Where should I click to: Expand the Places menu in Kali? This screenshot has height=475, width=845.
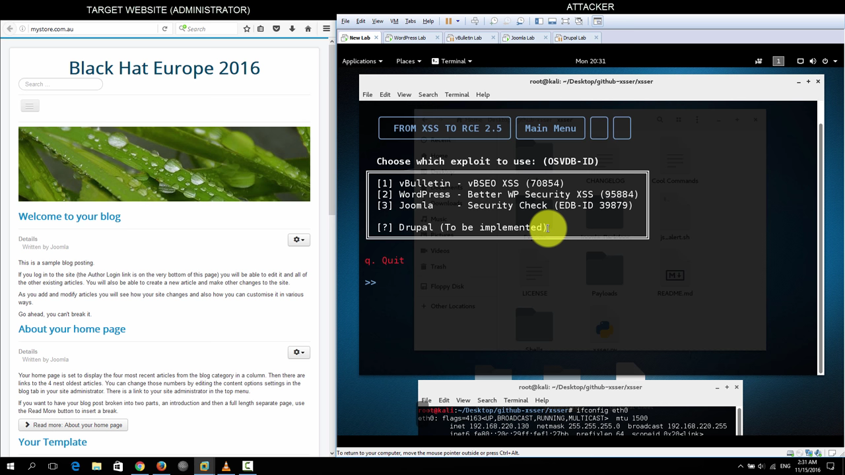(x=409, y=61)
